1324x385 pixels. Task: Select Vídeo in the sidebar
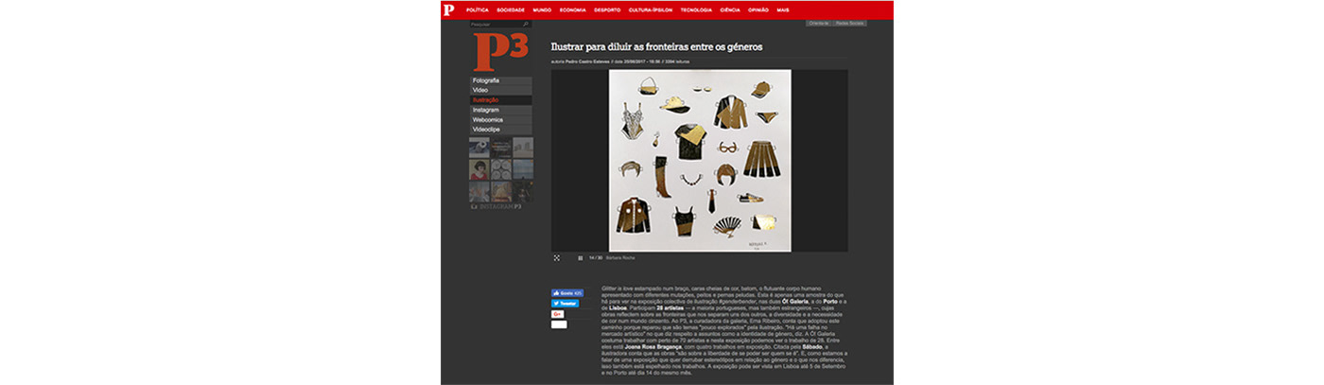501,90
